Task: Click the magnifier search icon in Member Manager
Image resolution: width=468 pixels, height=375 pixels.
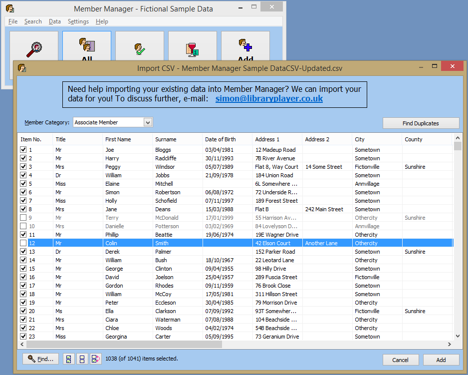Action: (x=34, y=49)
